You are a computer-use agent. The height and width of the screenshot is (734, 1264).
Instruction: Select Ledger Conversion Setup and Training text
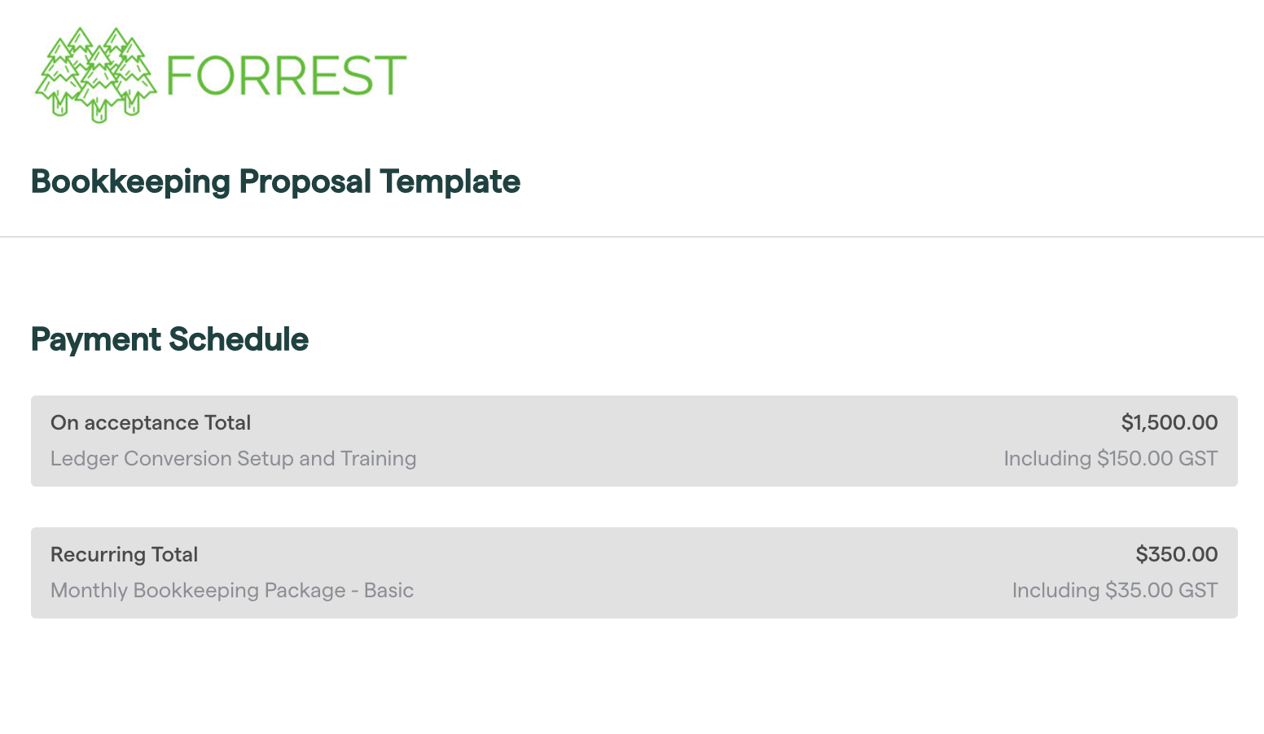[234, 459]
